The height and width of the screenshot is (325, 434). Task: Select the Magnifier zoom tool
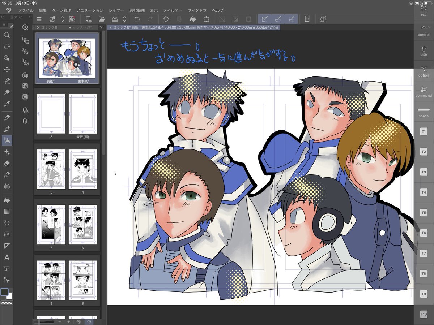[7, 35]
